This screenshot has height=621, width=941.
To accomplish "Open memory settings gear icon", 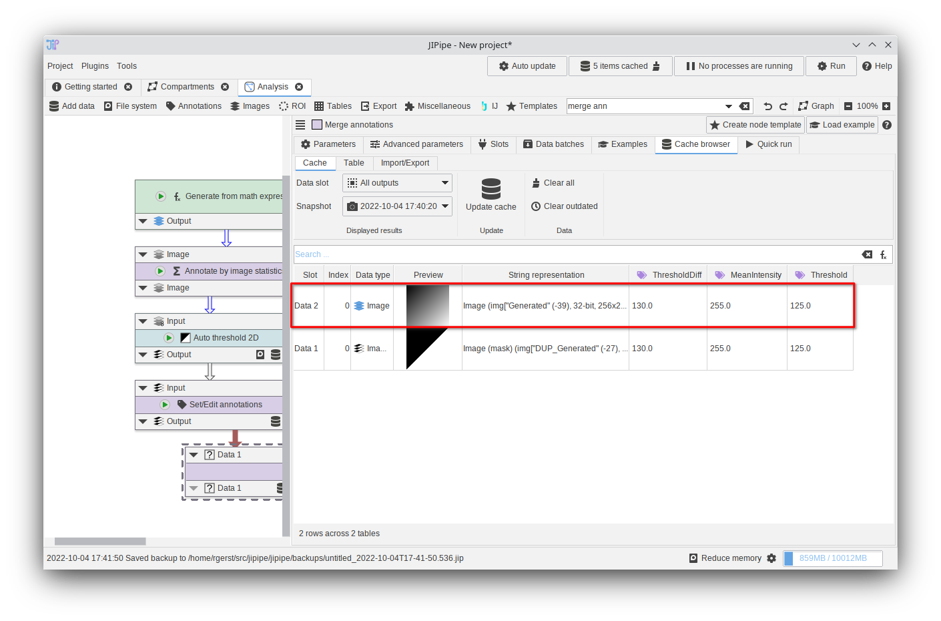I will (x=771, y=558).
